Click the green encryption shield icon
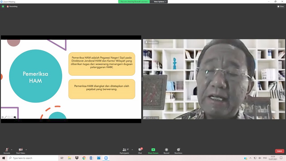This screenshot has width=286, height=161. click(x=3, y=6)
